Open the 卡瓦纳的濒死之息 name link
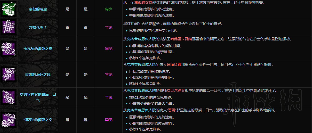Image resolution: width=312 pixels, height=133 pixels. (38, 49)
